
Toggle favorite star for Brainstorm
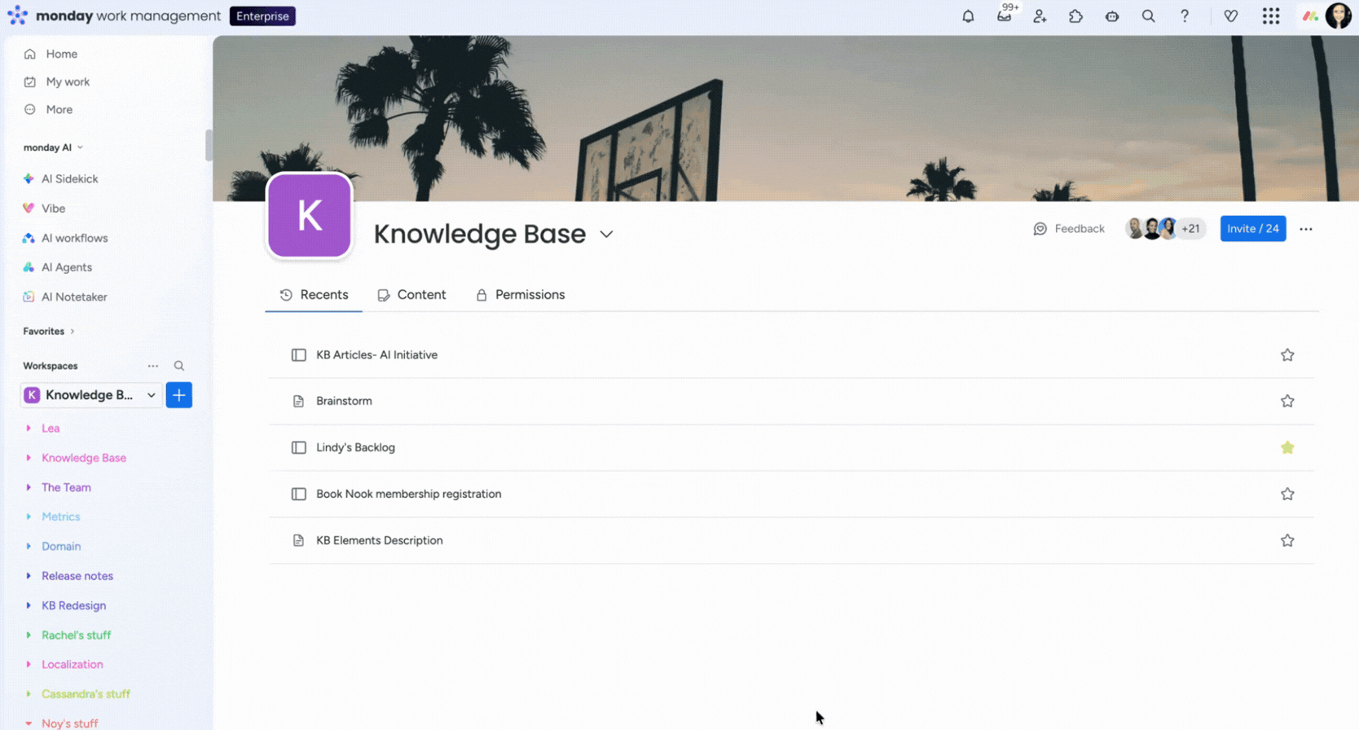tap(1286, 401)
